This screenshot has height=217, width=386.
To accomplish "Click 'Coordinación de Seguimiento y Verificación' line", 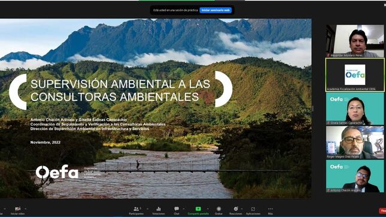I will (98, 124).
